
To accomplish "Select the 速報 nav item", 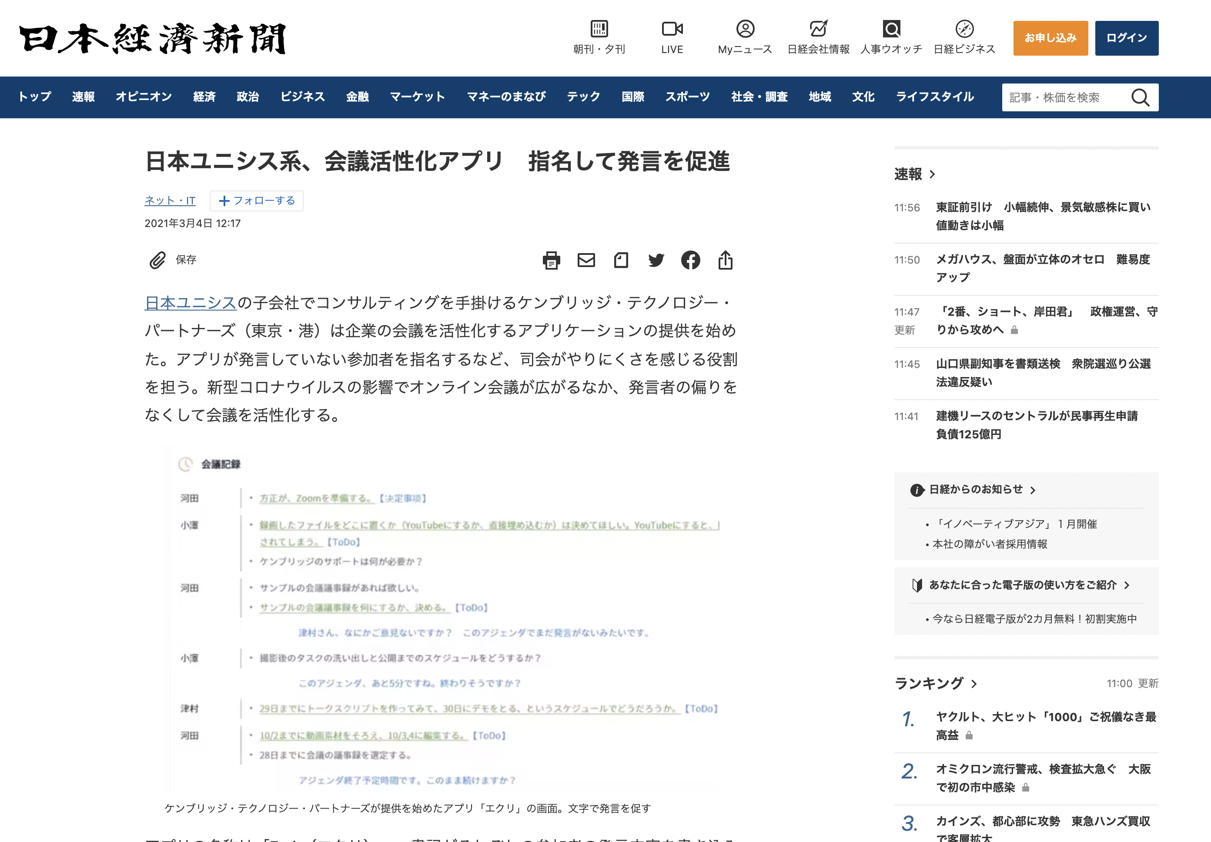I will (x=84, y=97).
